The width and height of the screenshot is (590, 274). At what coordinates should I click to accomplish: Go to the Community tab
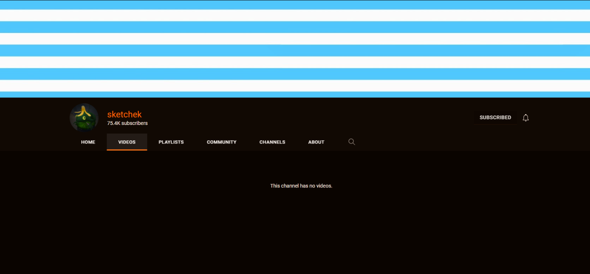[221, 142]
